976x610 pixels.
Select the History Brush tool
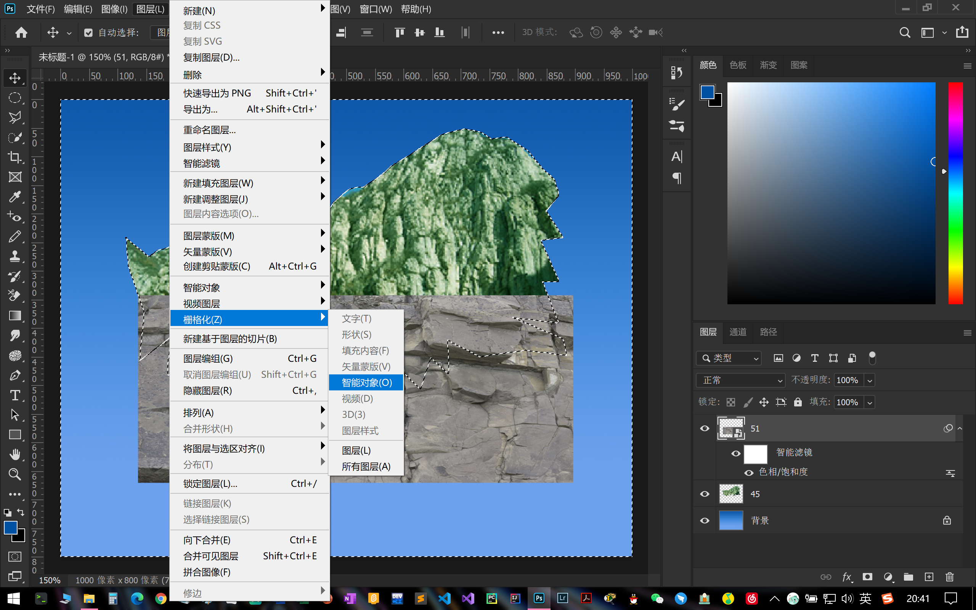pyautogui.click(x=15, y=276)
